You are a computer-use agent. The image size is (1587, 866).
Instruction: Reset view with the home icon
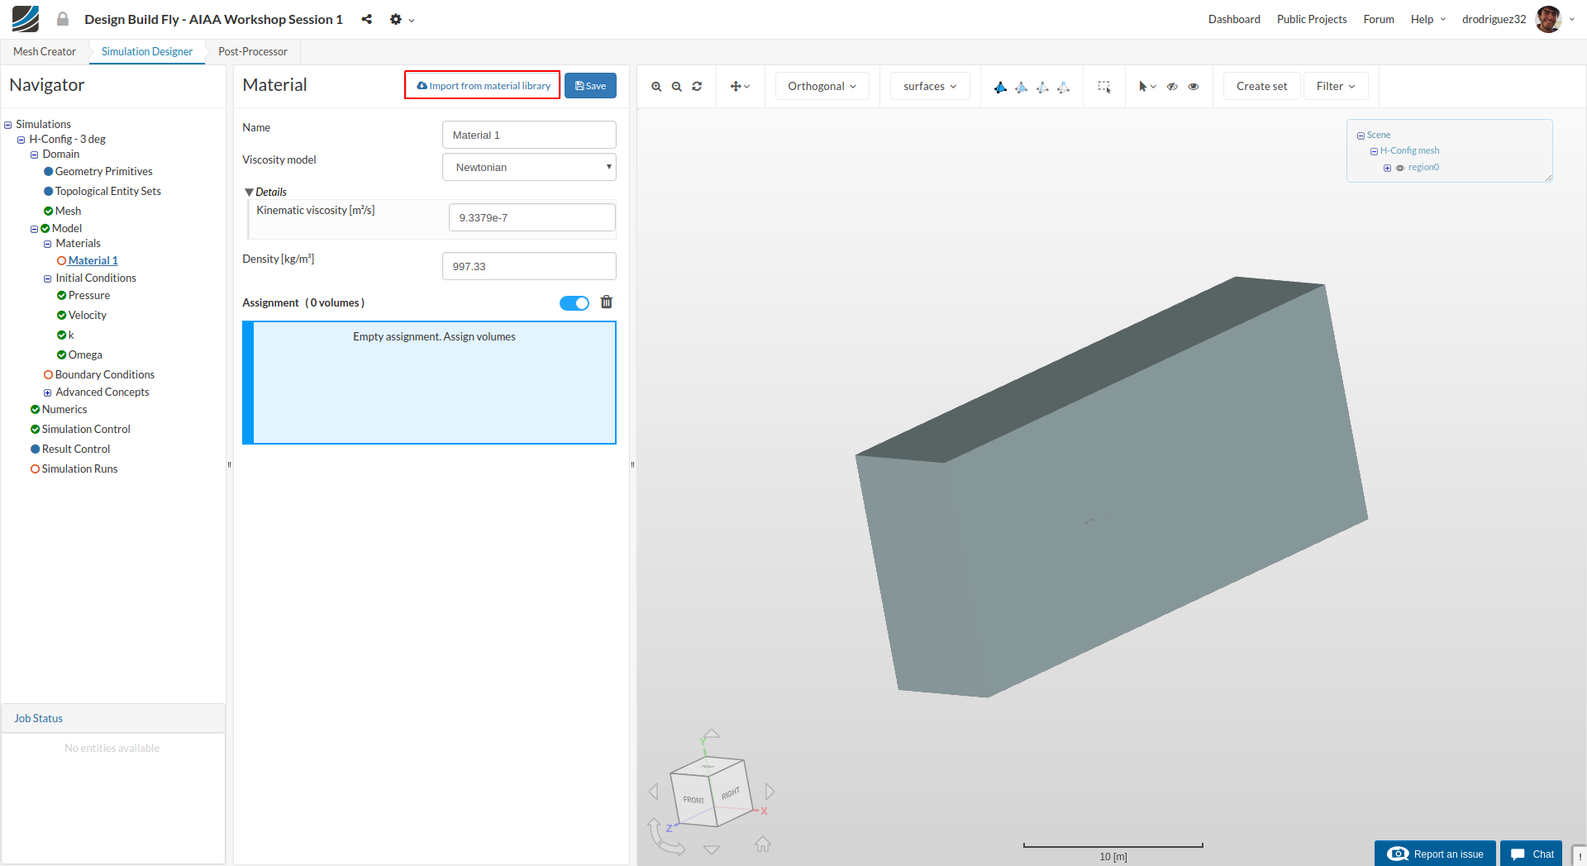pos(762,844)
